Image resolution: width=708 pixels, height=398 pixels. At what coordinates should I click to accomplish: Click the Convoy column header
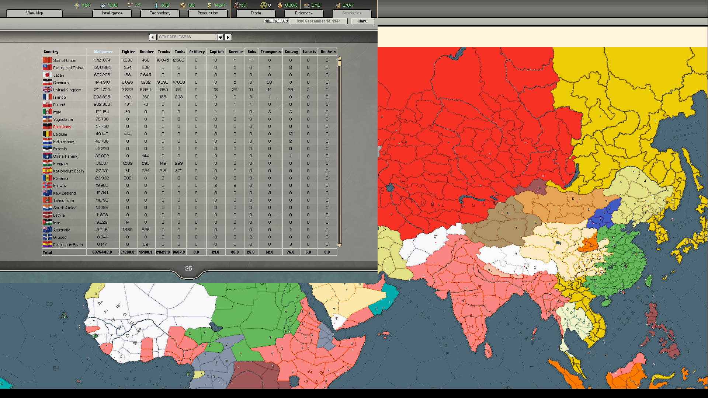click(291, 52)
